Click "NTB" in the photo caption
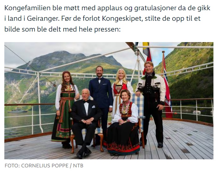219x172 pixels. point(78,166)
